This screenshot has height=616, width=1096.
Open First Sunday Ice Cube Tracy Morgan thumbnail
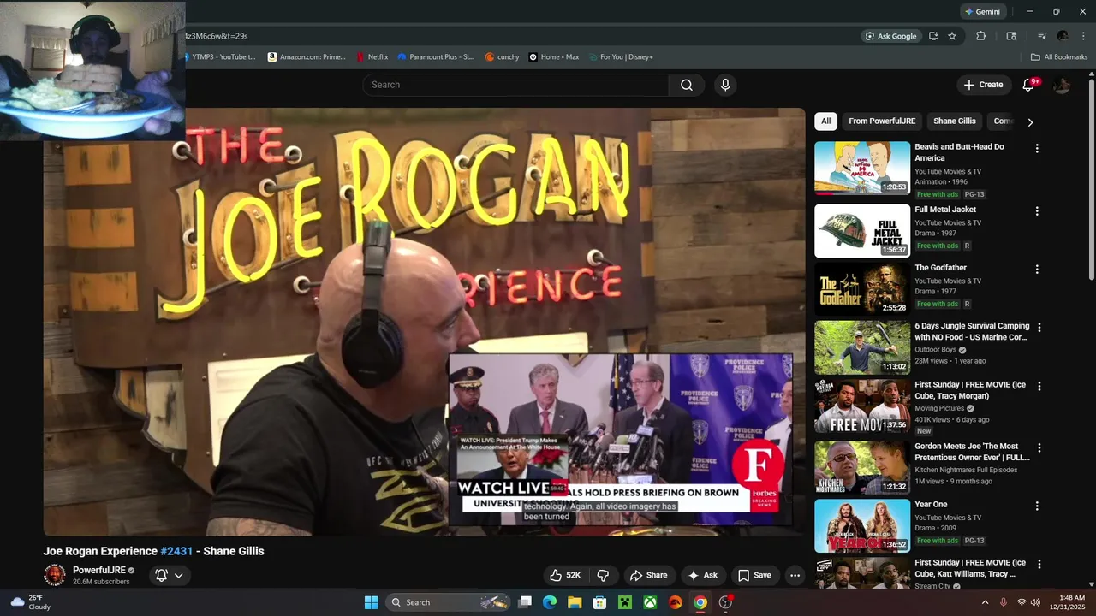862,406
